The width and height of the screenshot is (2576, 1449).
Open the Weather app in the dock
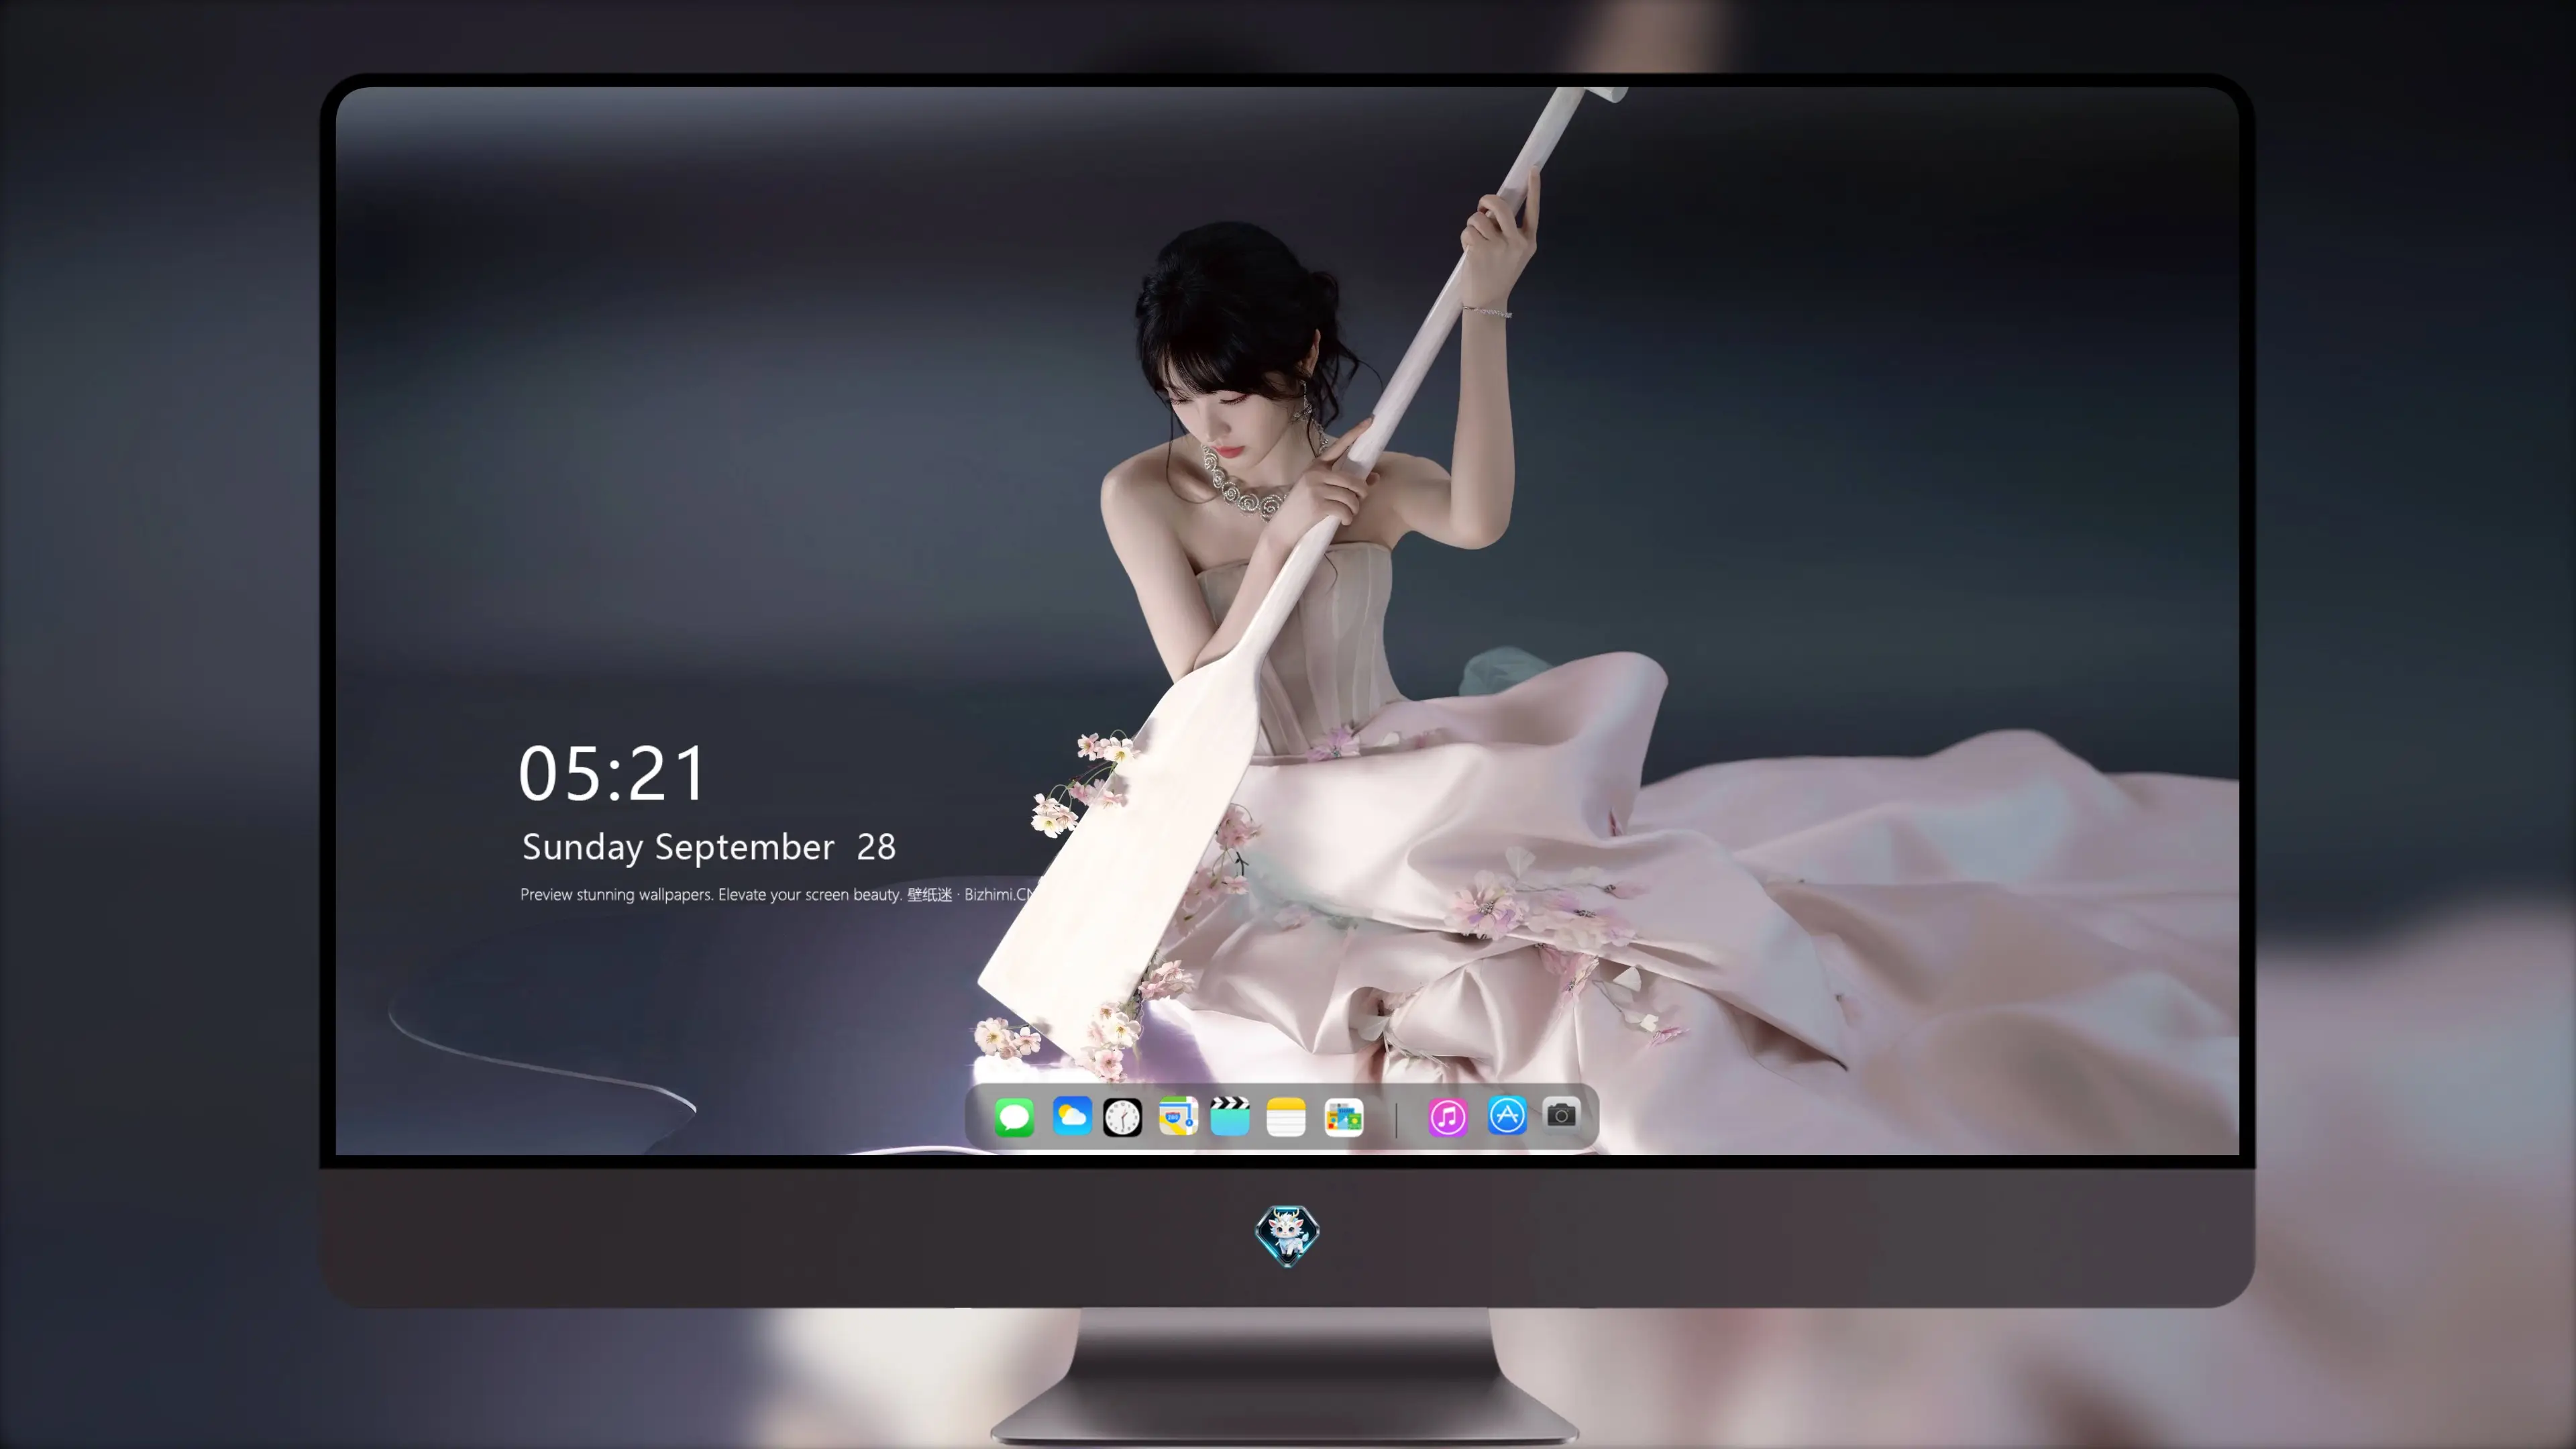(x=1071, y=1116)
